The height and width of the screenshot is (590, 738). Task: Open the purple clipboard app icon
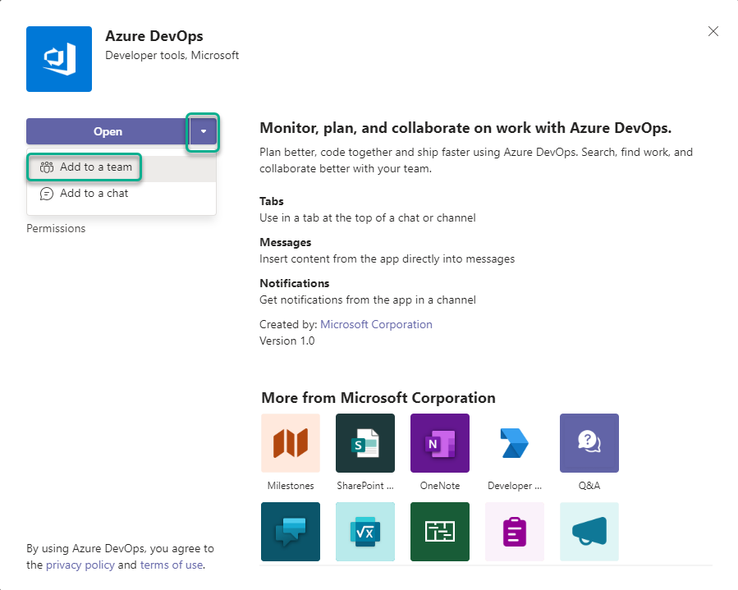(x=515, y=532)
